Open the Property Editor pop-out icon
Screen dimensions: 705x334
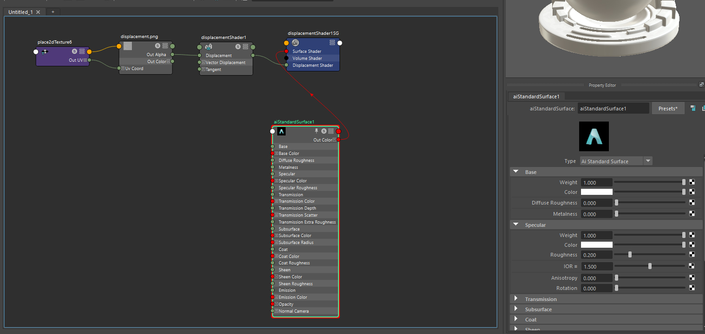click(x=701, y=84)
